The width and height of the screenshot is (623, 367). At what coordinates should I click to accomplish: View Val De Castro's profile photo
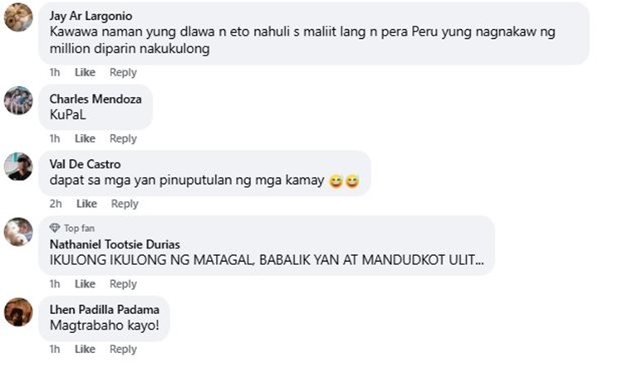(x=18, y=167)
